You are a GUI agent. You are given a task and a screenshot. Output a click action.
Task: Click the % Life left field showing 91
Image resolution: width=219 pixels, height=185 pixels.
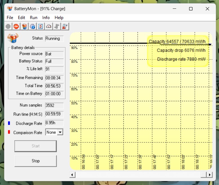pos(54,69)
